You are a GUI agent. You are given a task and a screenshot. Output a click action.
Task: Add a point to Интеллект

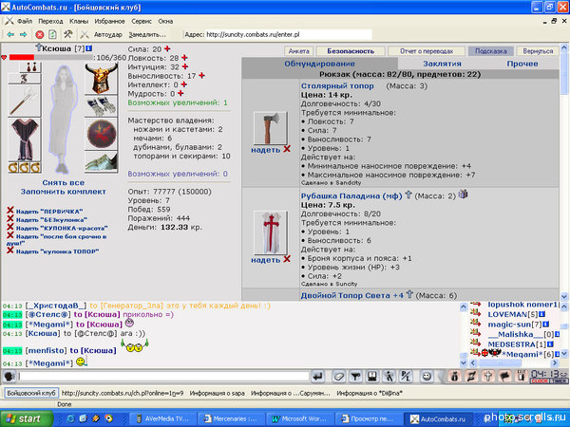point(184,84)
